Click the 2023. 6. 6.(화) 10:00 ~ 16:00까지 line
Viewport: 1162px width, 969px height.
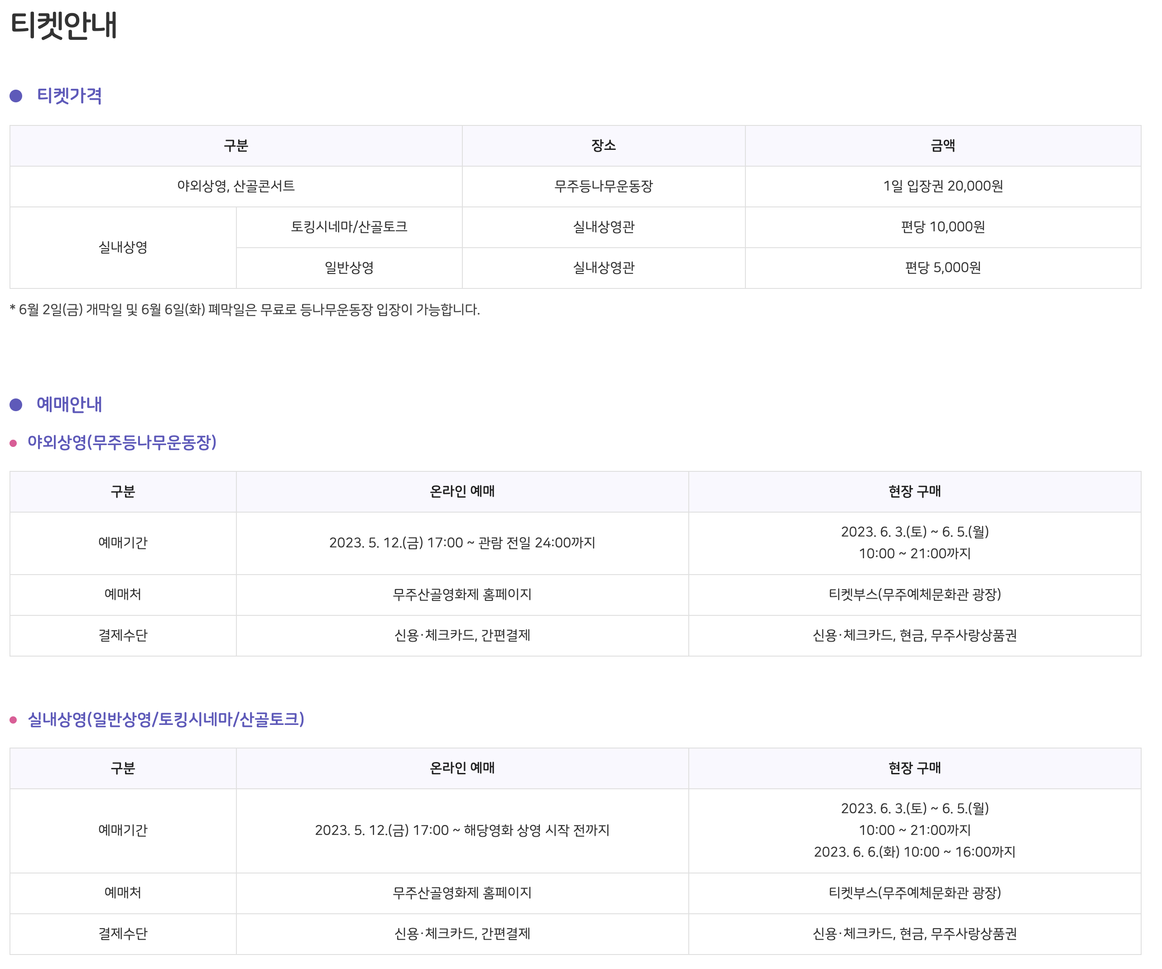pos(915,852)
